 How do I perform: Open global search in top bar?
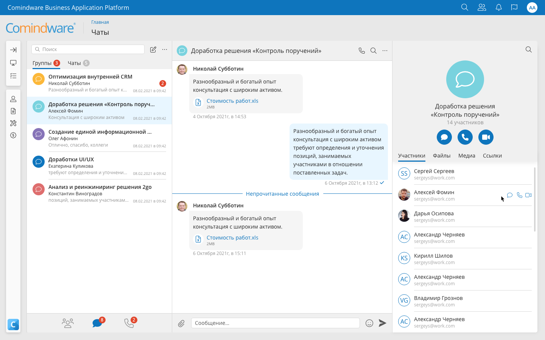coord(465,7)
